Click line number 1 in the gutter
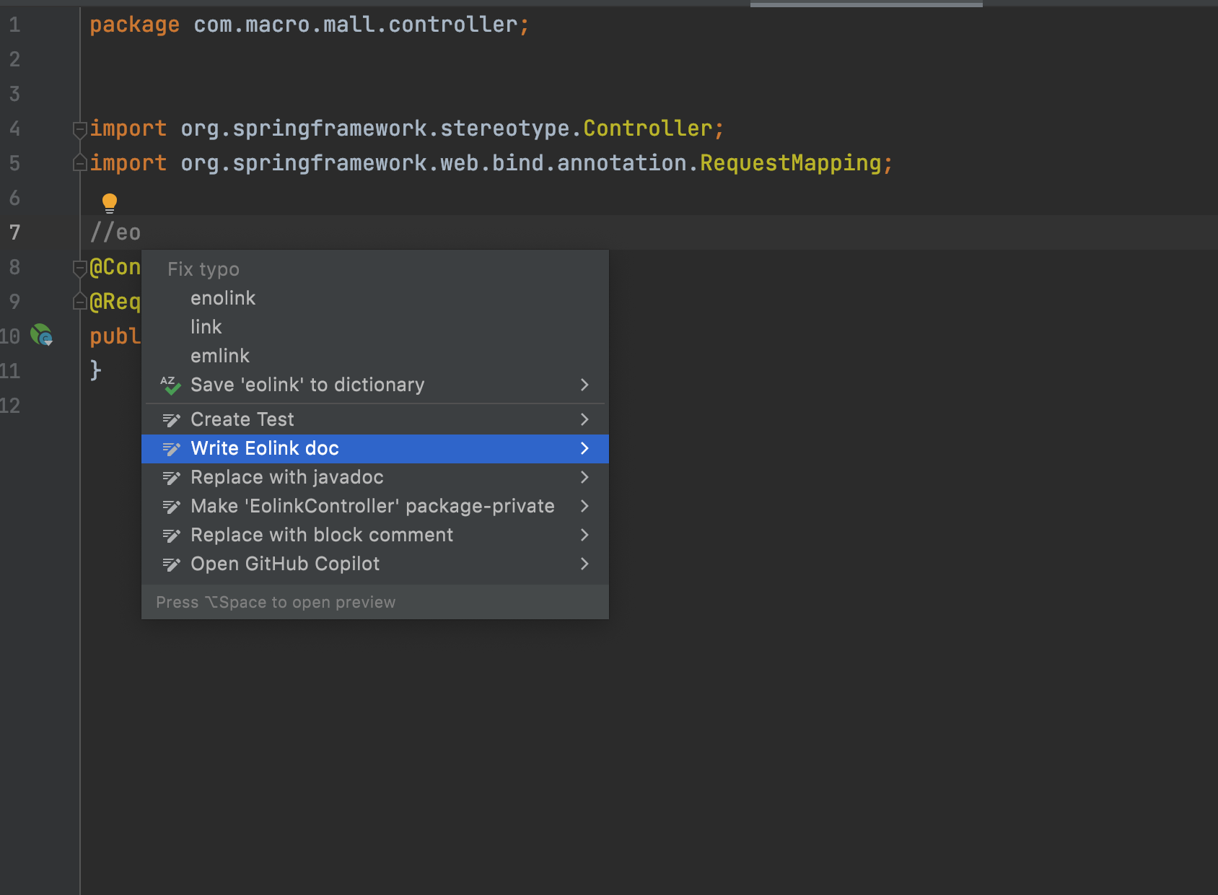The width and height of the screenshot is (1218, 895). click(14, 25)
